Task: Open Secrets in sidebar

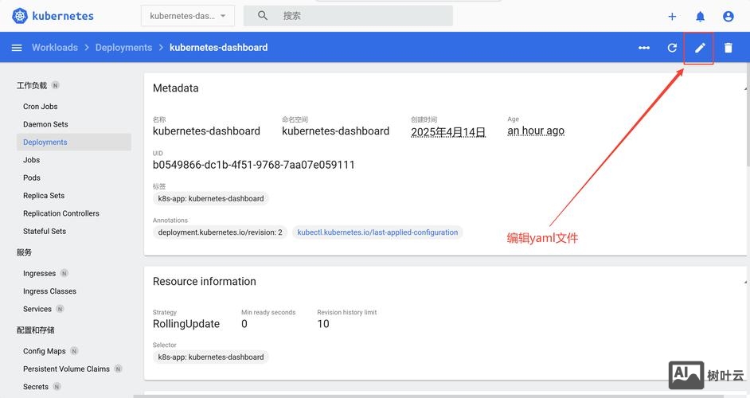Action: coord(35,387)
